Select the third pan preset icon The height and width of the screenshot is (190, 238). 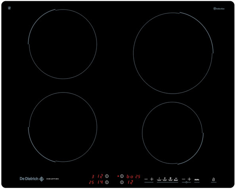170,180
